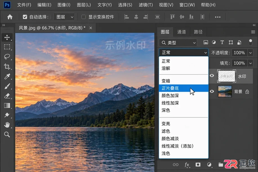Select the Eyedropper tool
This screenshot has height=172, width=258.
[x=7, y=77]
